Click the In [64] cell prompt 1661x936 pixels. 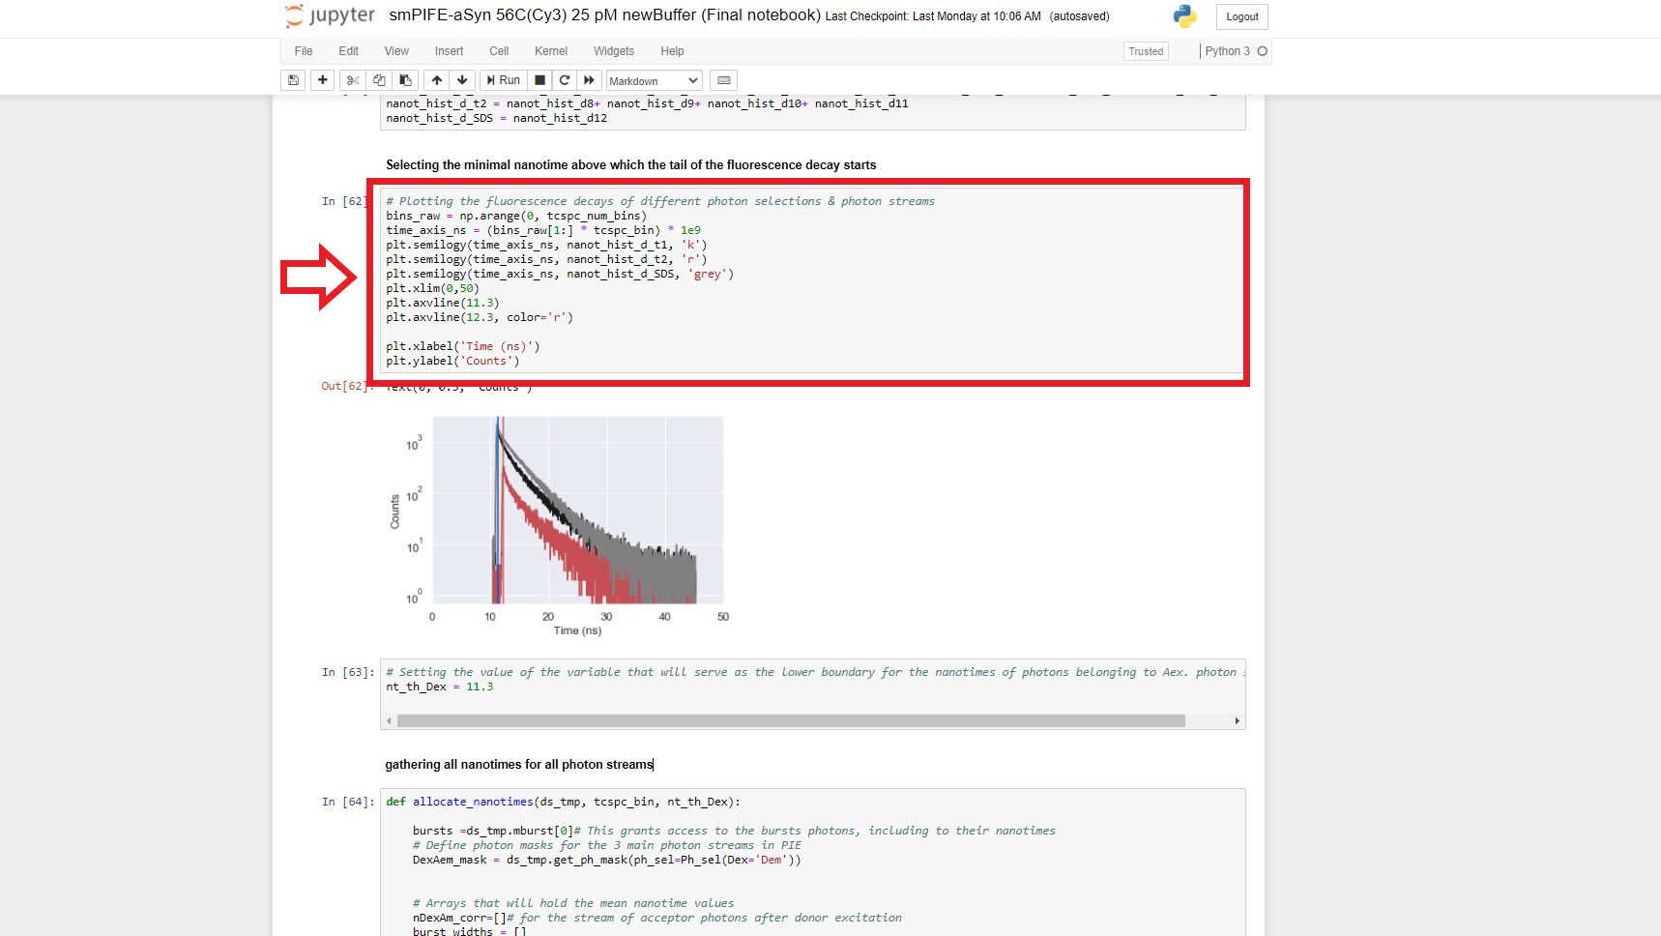point(347,802)
